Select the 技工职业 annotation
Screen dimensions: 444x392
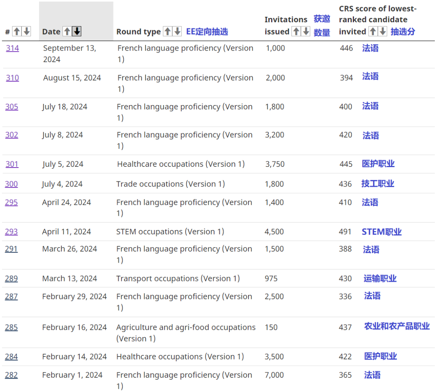[378, 184]
